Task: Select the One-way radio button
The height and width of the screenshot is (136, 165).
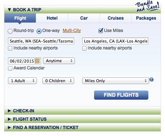Action: [x=39, y=31]
